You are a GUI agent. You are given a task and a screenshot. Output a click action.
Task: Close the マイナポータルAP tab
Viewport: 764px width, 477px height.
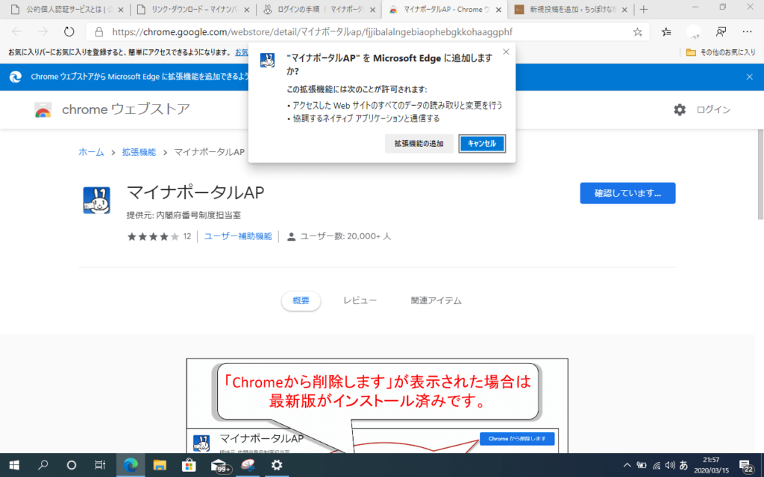click(498, 10)
